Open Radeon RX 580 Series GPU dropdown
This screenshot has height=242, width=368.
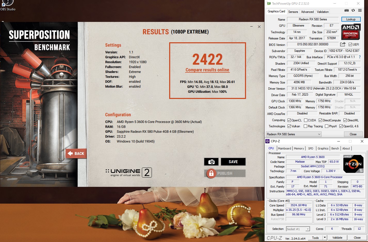tap(294, 134)
